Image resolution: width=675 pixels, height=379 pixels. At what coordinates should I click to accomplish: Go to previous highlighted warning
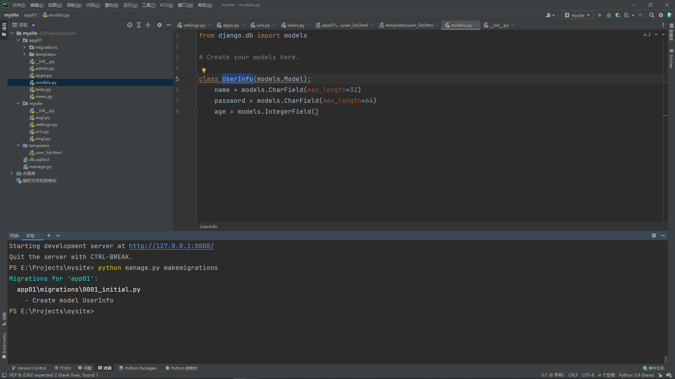click(656, 34)
